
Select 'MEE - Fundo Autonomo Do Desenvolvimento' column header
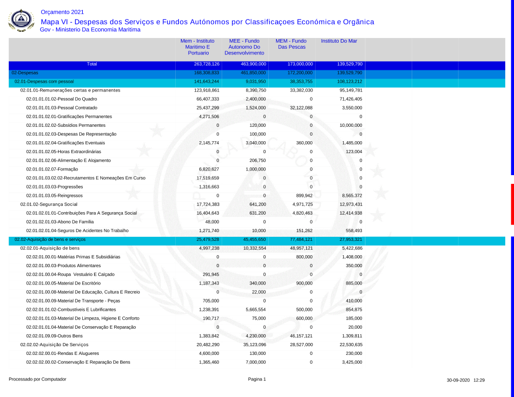point(244,47)
